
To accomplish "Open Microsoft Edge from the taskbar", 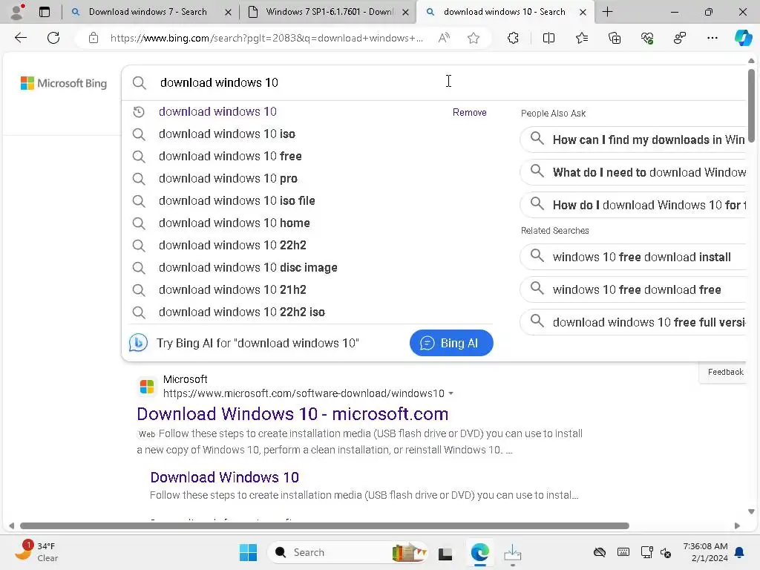I will [x=480, y=552].
